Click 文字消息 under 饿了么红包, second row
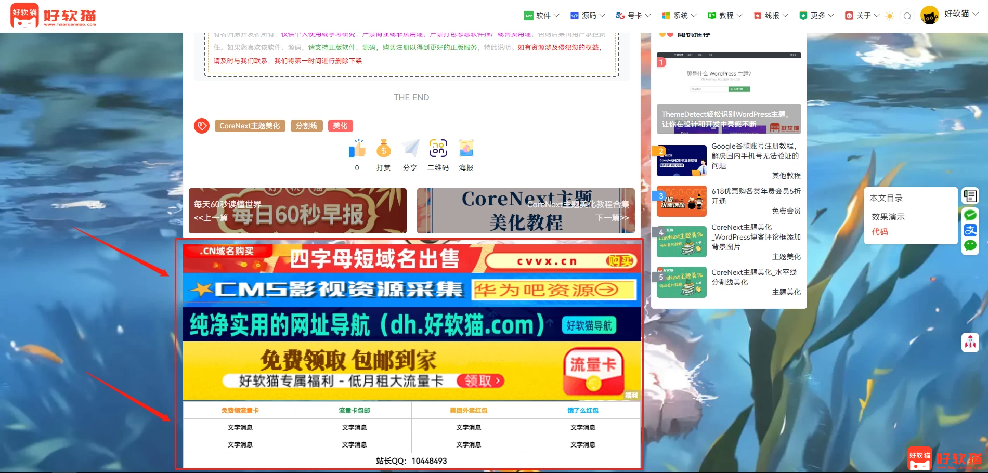The height and width of the screenshot is (473, 988). click(583, 445)
